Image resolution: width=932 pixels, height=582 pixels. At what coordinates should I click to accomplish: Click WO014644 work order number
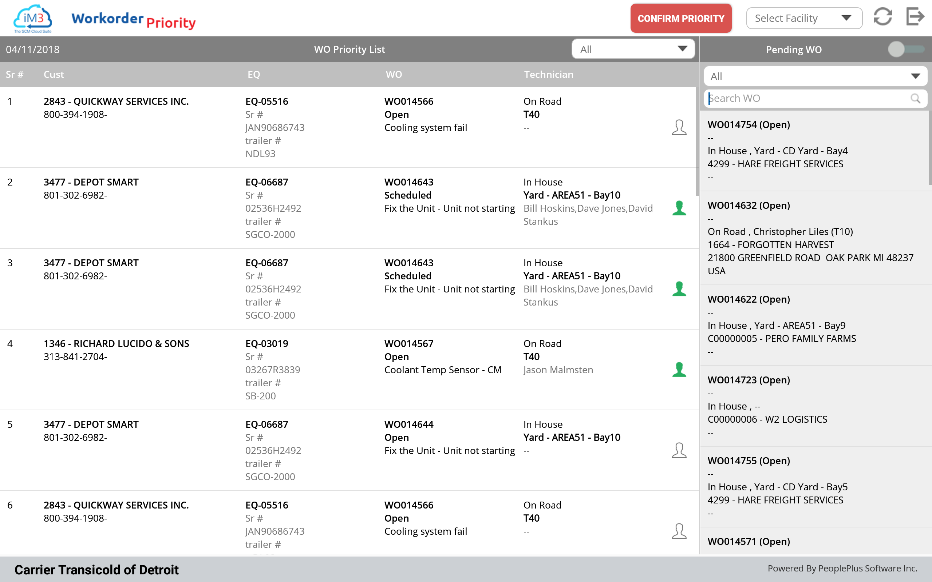coord(408,424)
